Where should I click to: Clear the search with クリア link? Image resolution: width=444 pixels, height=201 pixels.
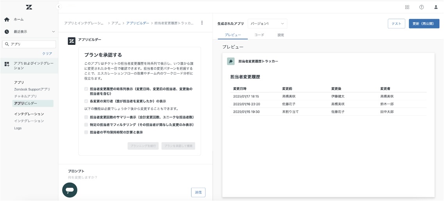47,53
